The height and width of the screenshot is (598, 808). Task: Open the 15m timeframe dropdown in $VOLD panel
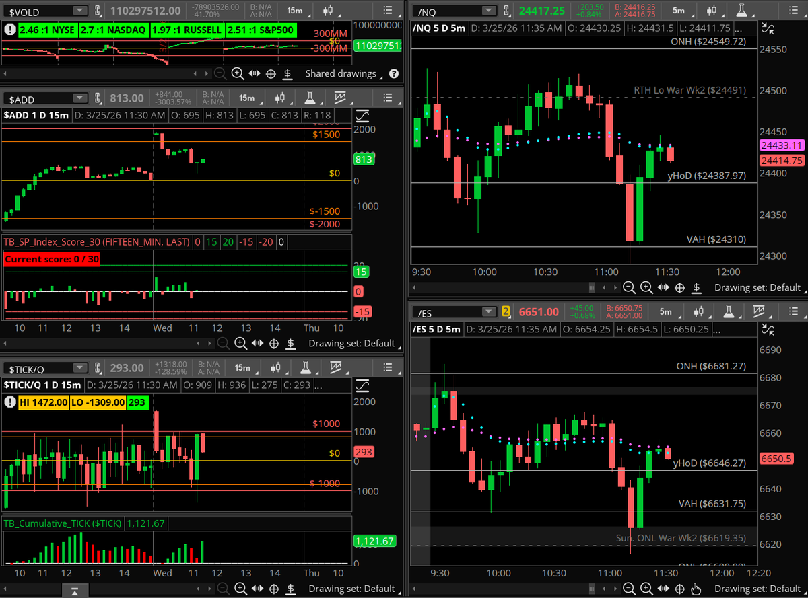[x=295, y=11]
